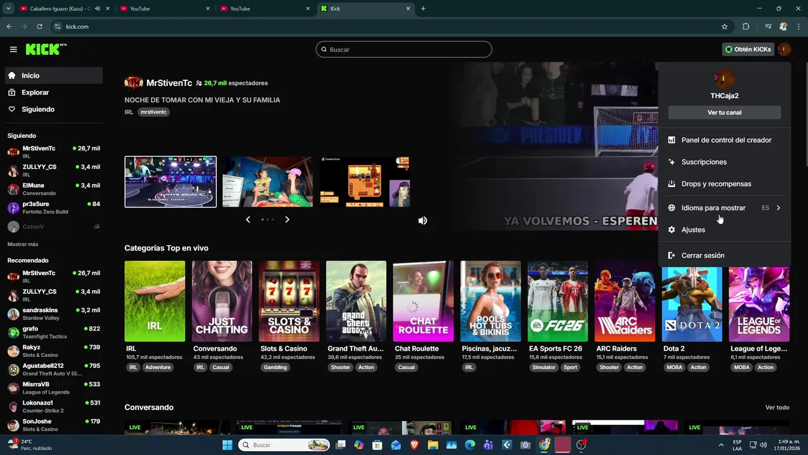Click the Buscar search field
Viewport: 808px width, 455px height.
(x=404, y=49)
